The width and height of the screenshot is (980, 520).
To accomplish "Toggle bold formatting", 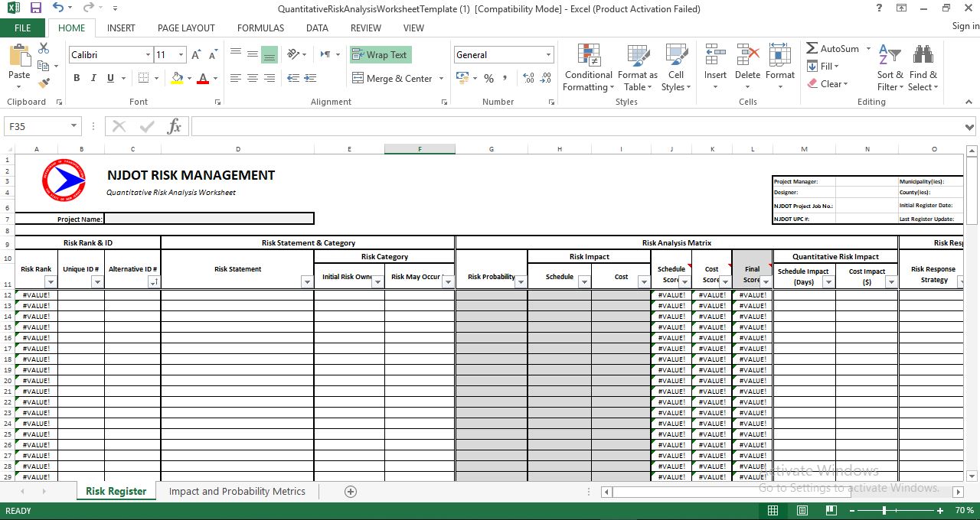I will coord(76,78).
